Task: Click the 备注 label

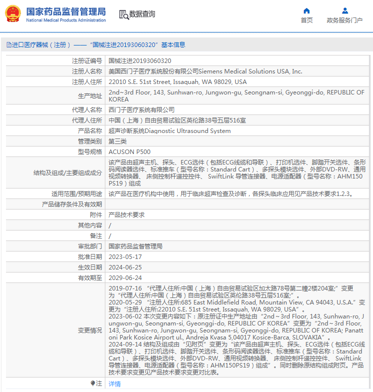Action: (96, 236)
